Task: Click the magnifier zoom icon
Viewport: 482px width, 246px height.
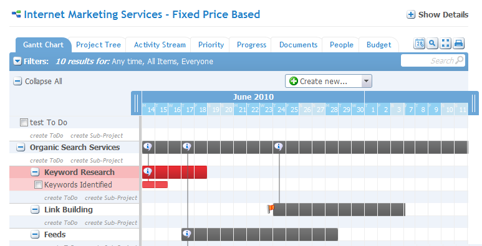Action: point(432,44)
